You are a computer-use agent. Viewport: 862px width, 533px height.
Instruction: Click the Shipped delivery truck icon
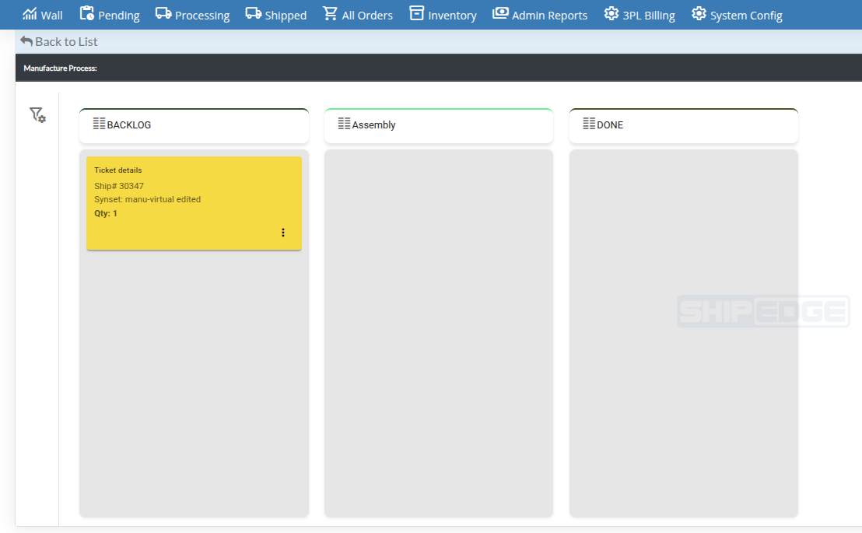(x=251, y=13)
